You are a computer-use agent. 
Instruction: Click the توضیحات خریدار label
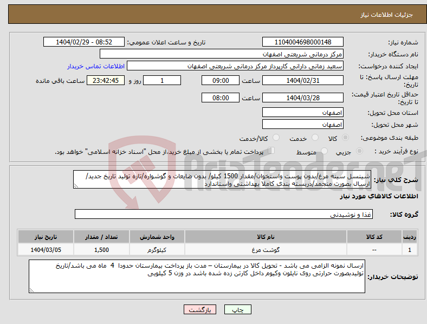point(393,277)
